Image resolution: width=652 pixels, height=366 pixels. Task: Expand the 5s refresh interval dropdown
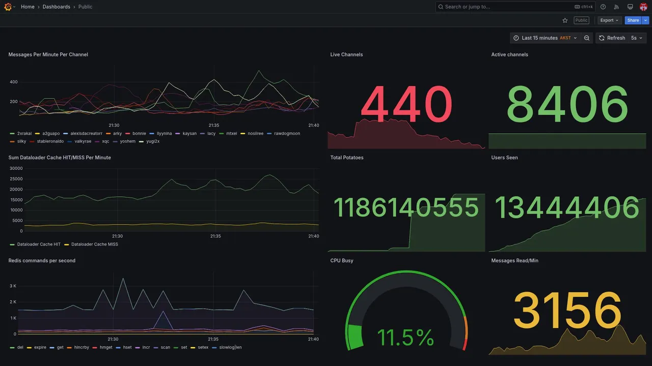coord(637,38)
